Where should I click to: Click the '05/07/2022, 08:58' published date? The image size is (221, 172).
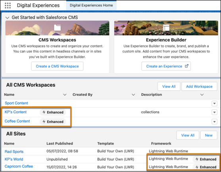[x=62, y=151]
